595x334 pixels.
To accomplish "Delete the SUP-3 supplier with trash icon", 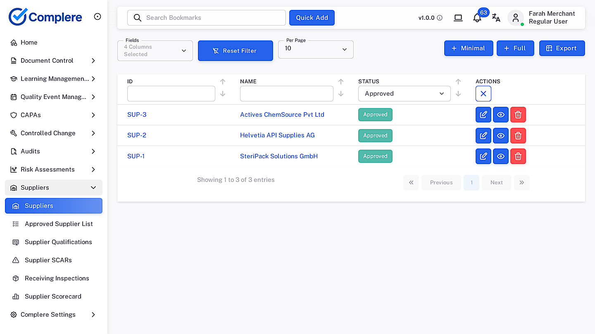I will tap(518, 115).
